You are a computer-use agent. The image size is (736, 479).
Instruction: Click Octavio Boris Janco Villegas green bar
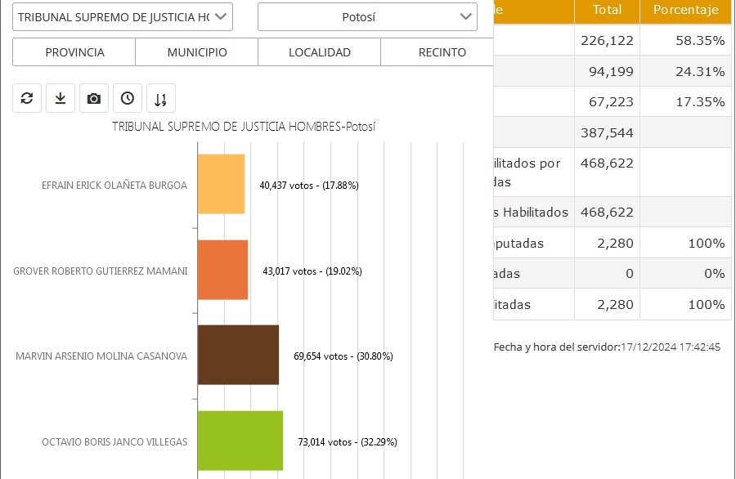coord(240,441)
